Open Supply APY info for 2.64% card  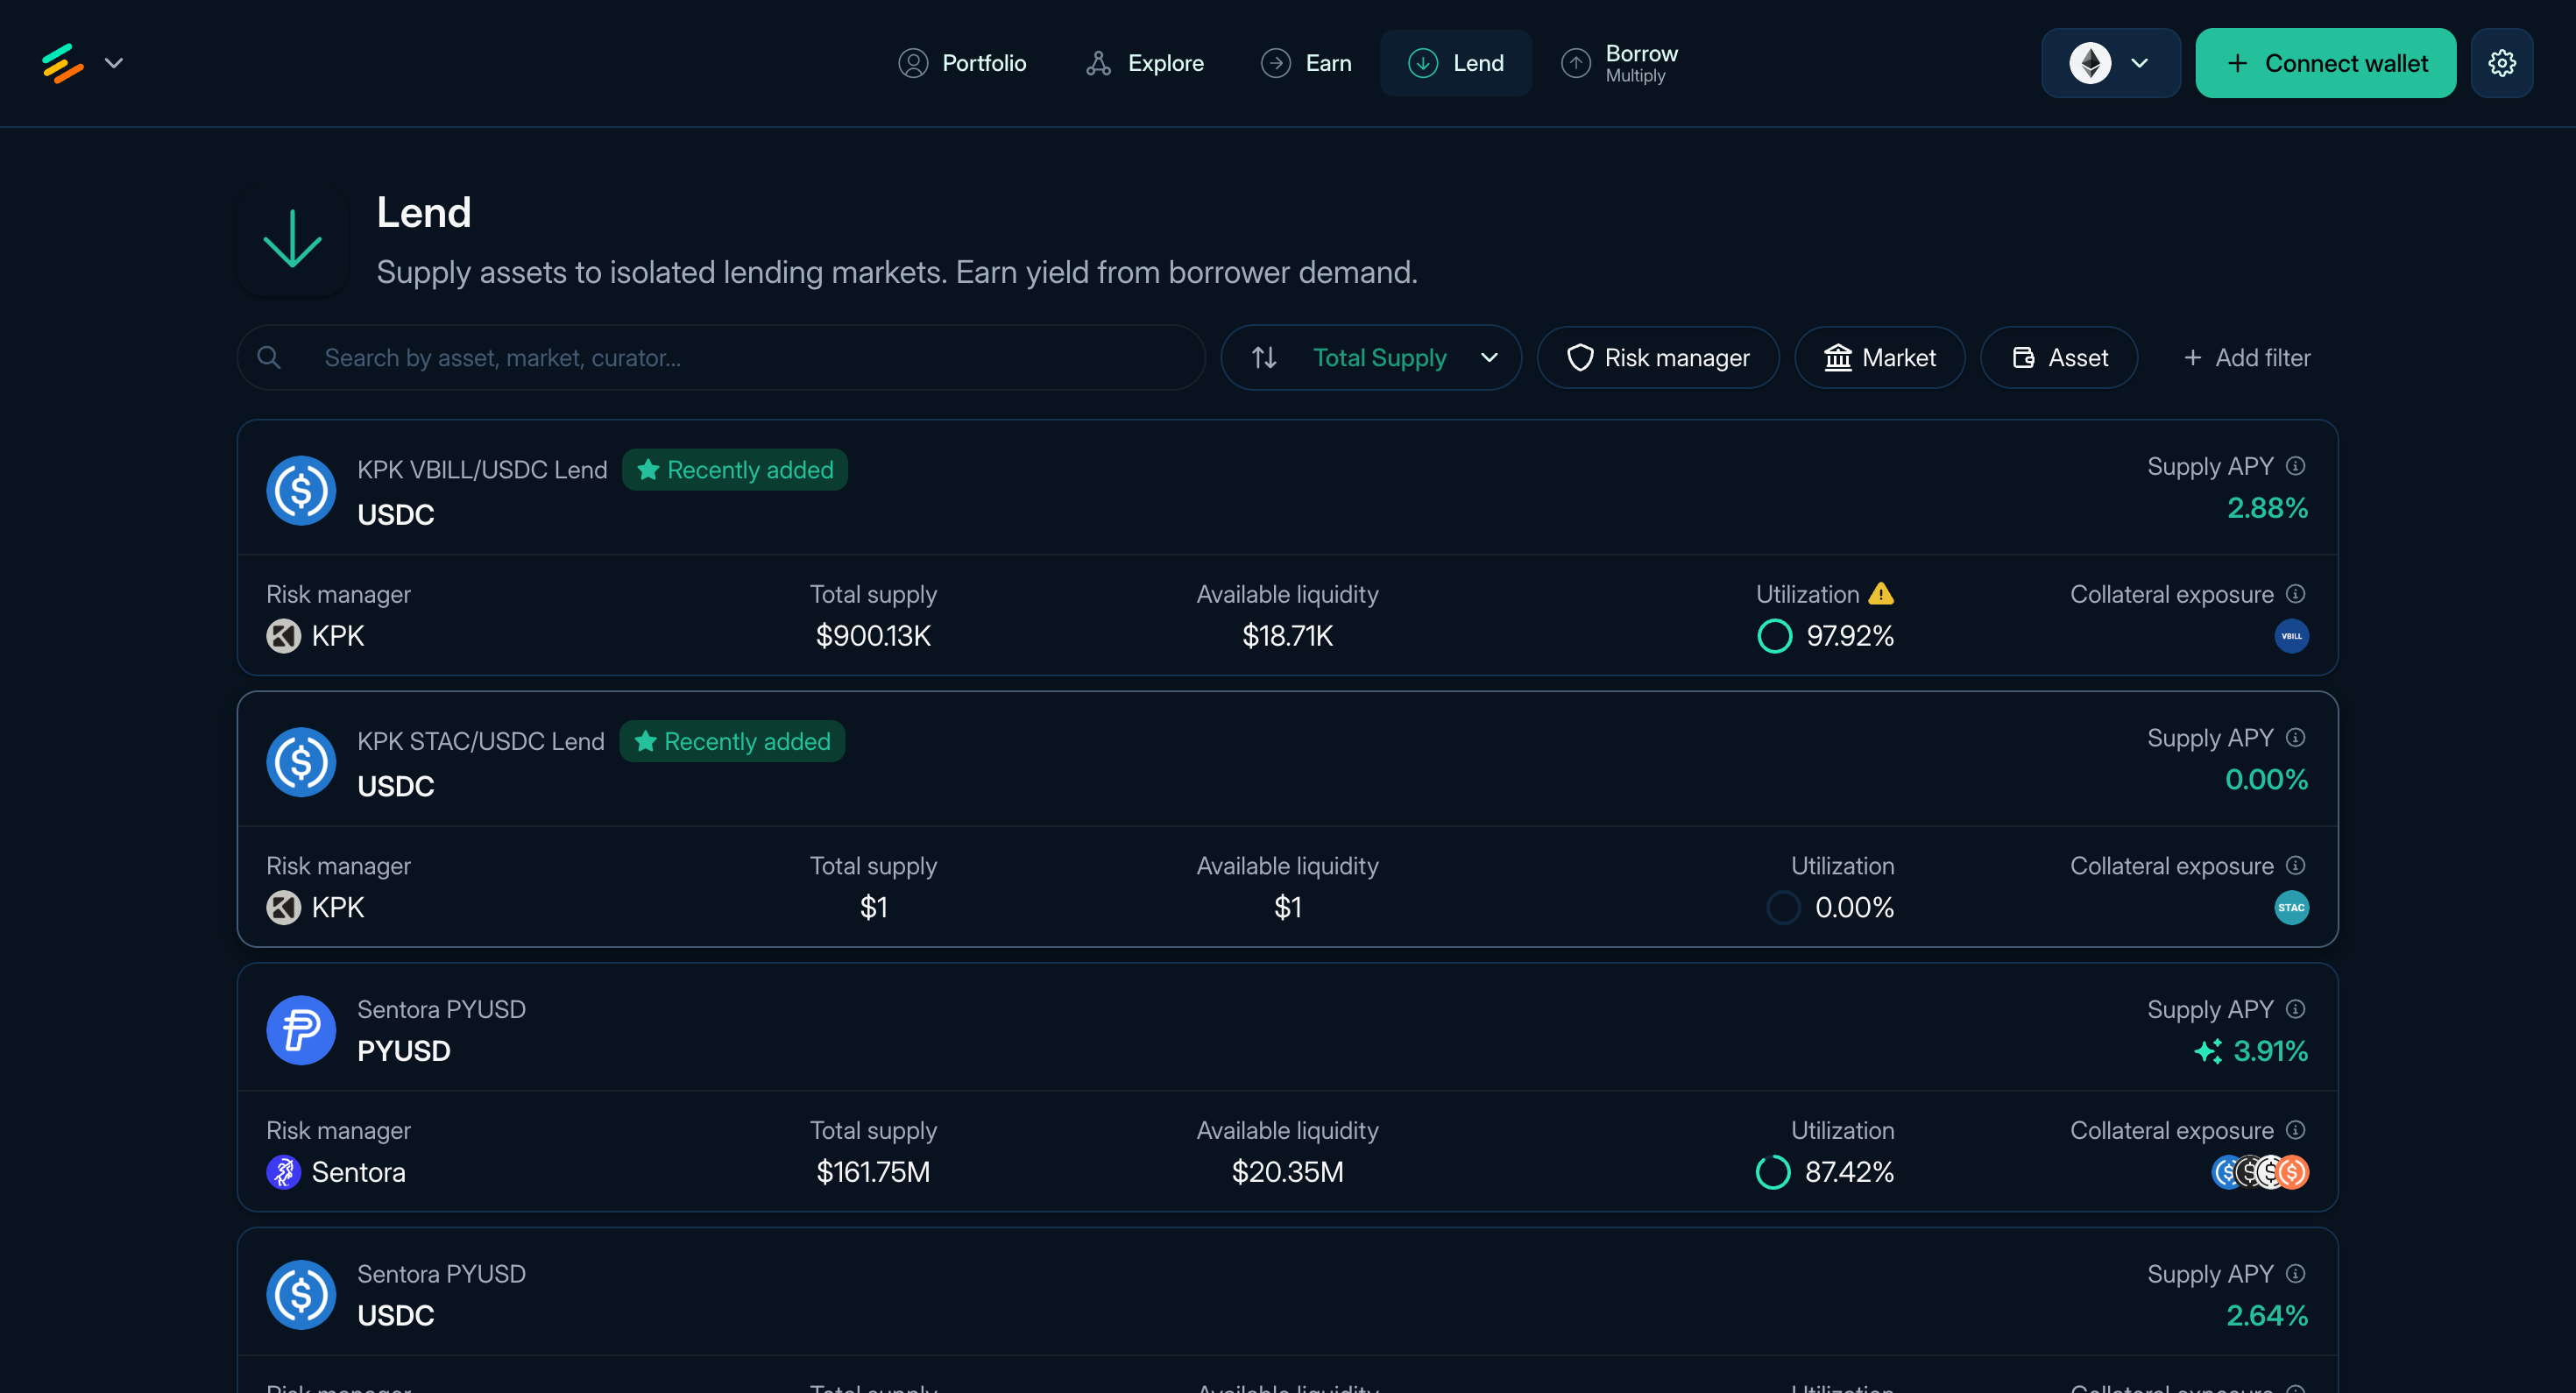(x=2296, y=1273)
